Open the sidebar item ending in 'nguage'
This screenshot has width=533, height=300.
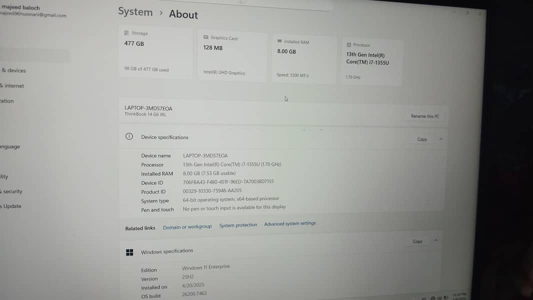pyautogui.click(x=10, y=146)
